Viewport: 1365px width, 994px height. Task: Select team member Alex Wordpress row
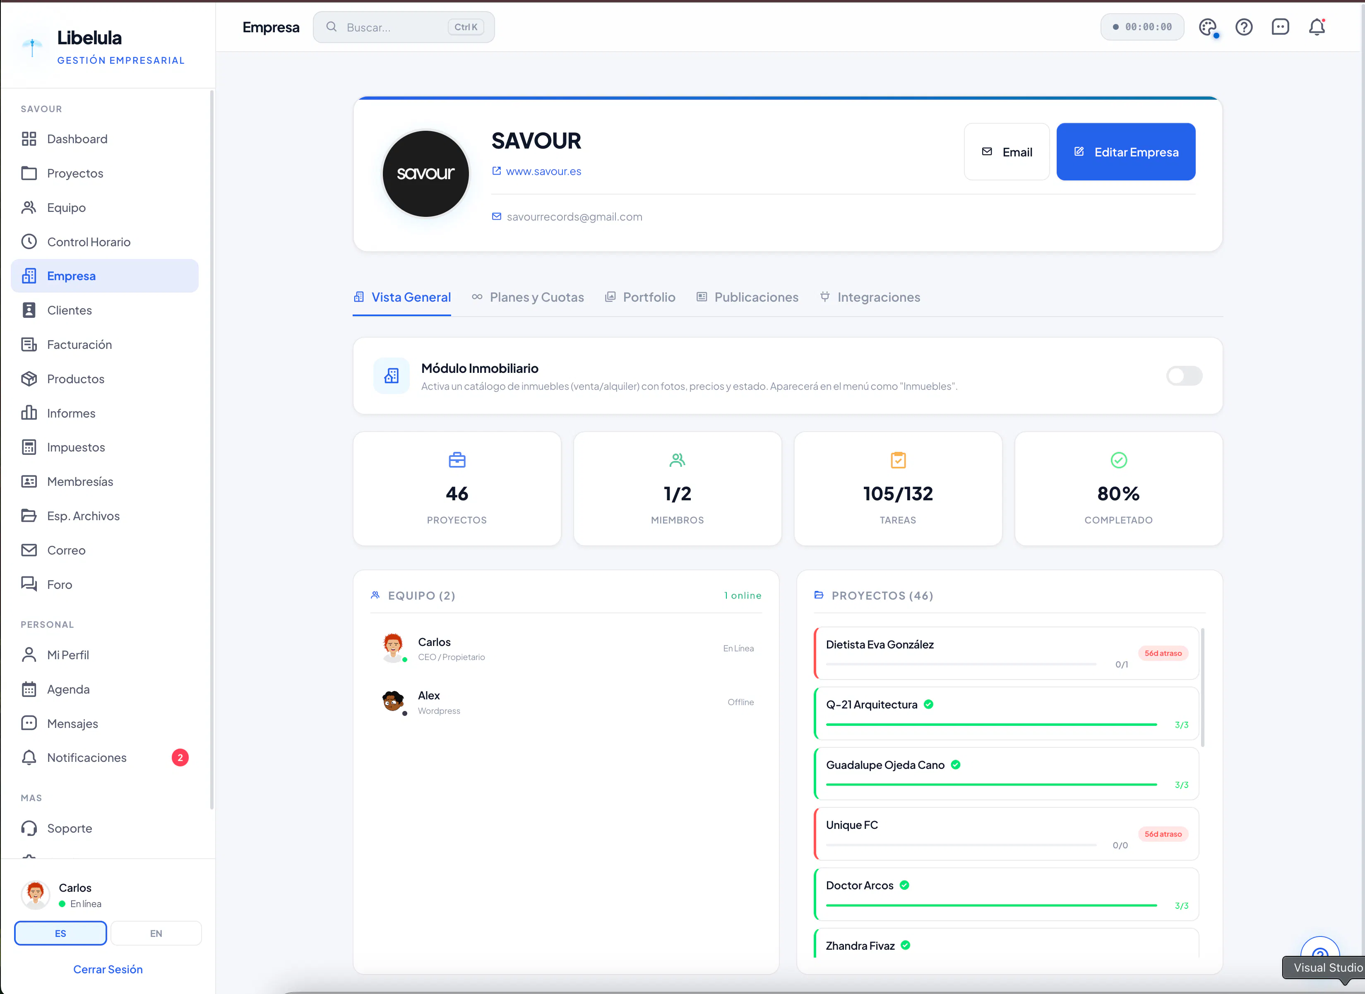[566, 702]
